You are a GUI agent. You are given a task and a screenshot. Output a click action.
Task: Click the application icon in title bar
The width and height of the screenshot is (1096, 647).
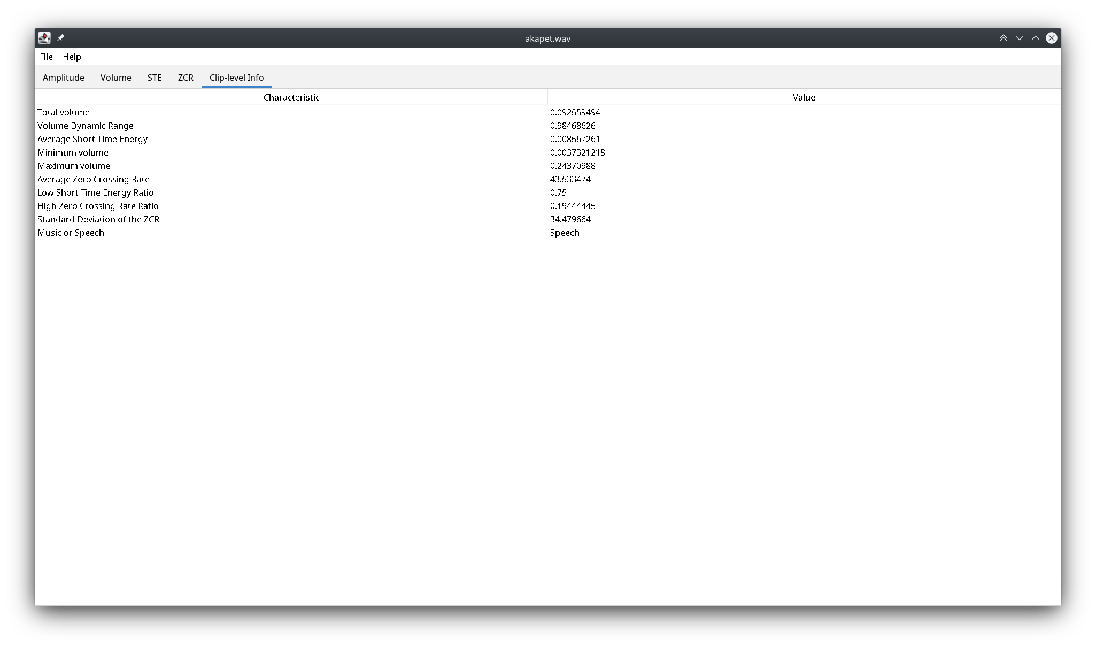(44, 38)
